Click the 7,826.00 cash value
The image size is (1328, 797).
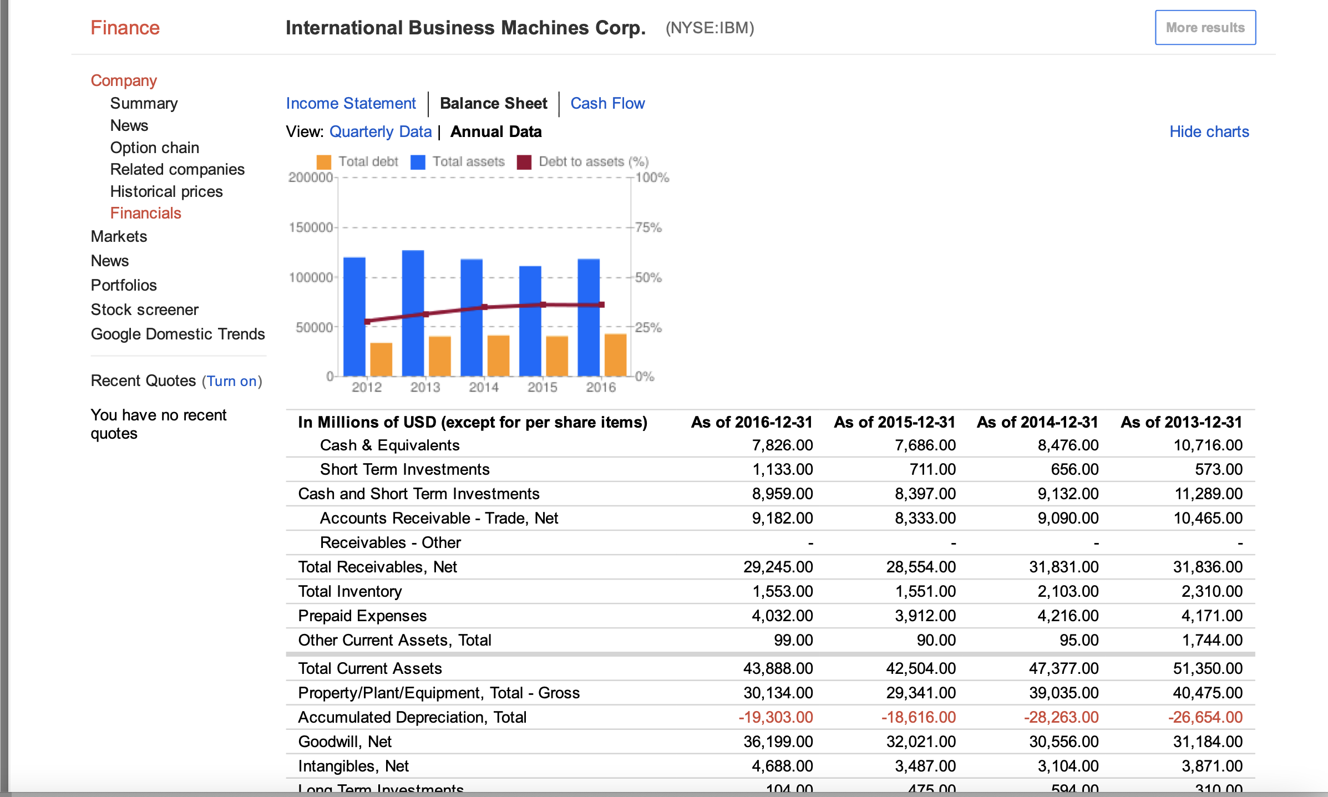pyautogui.click(x=782, y=445)
